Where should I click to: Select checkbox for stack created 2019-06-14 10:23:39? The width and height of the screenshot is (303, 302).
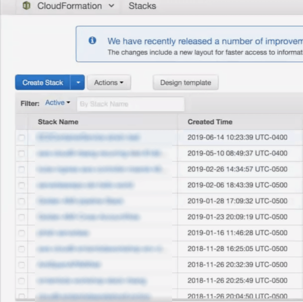[21, 138]
